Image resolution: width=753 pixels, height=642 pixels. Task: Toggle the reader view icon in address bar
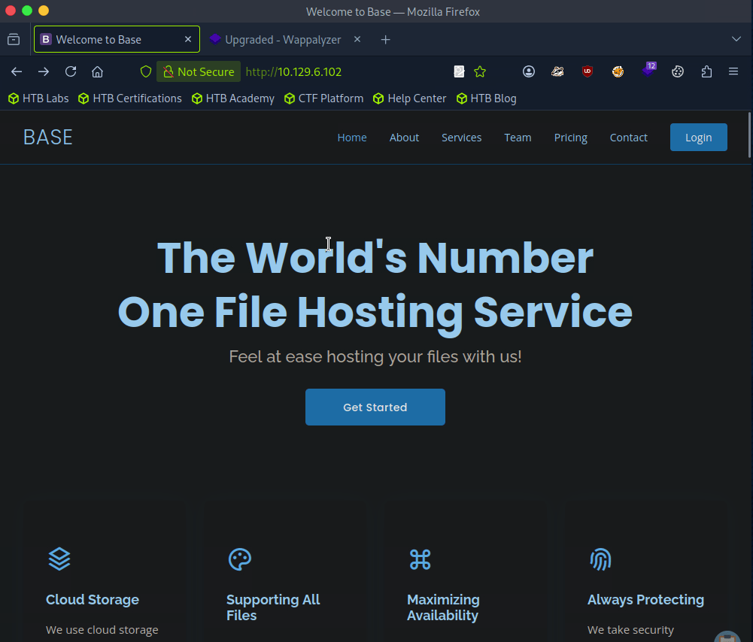pyautogui.click(x=459, y=71)
